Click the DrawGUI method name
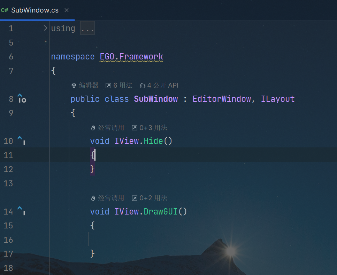Image resolution: width=337 pixels, height=275 pixels. coord(161,212)
